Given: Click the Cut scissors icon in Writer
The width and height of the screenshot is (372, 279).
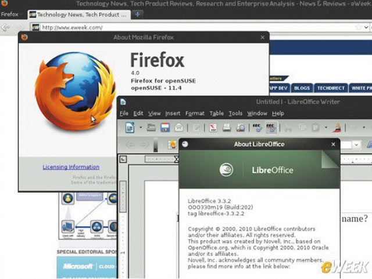Looking at the screenshot, I should pyautogui.click(x=288, y=128).
